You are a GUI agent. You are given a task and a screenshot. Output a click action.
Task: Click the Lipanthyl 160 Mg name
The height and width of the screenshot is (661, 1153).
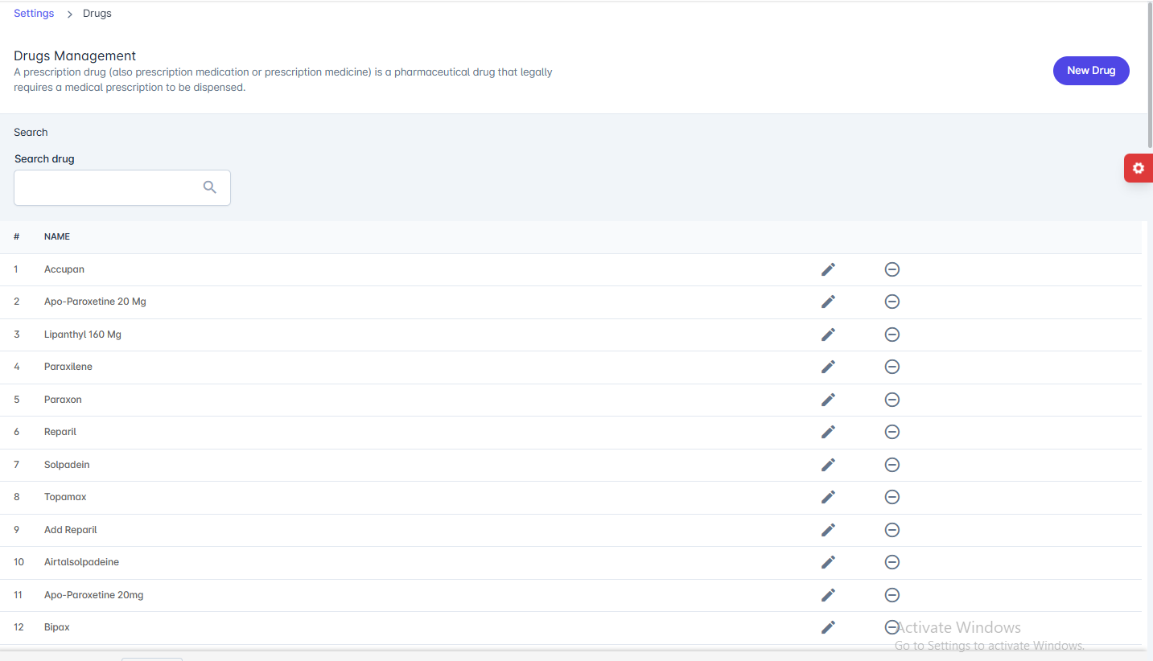[83, 335]
